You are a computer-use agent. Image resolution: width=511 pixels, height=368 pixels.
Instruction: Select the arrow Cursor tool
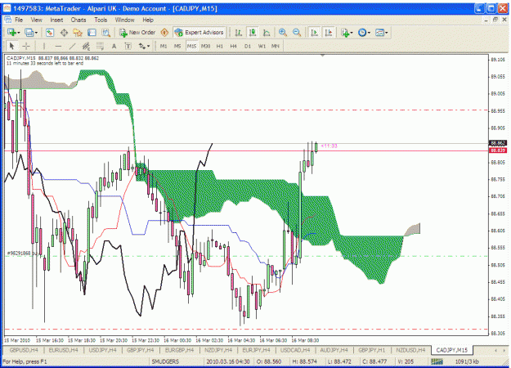click(12, 47)
